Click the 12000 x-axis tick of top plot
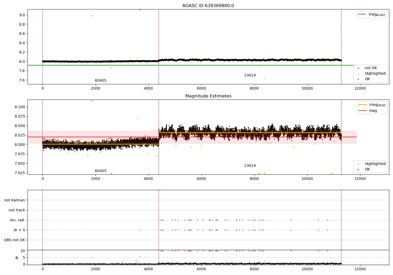 click(360, 89)
